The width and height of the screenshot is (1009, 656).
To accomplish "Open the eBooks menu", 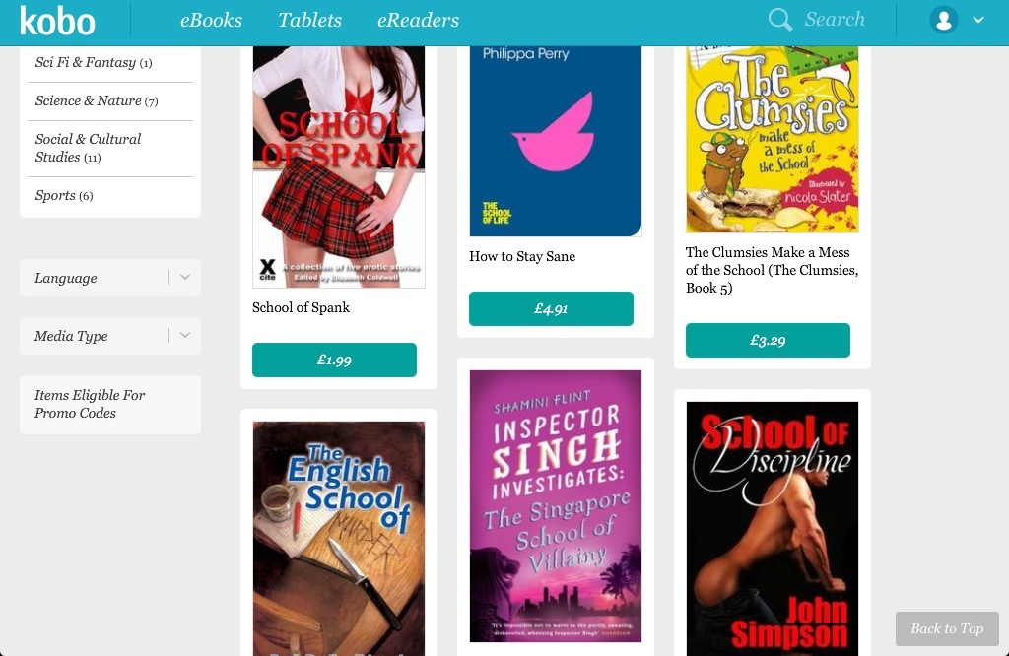I will click(211, 20).
